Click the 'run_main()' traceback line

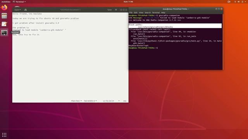[x=139, y=34]
